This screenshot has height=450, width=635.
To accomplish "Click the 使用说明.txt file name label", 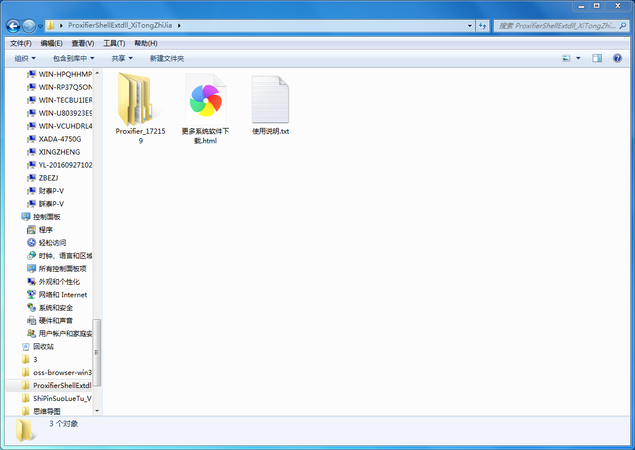I will pyautogui.click(x=270, y=131).
